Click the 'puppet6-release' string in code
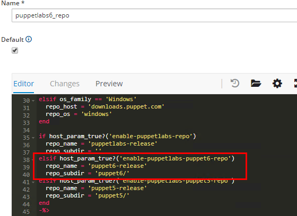The height and width of the screenshot is (216, 297). 117,166
